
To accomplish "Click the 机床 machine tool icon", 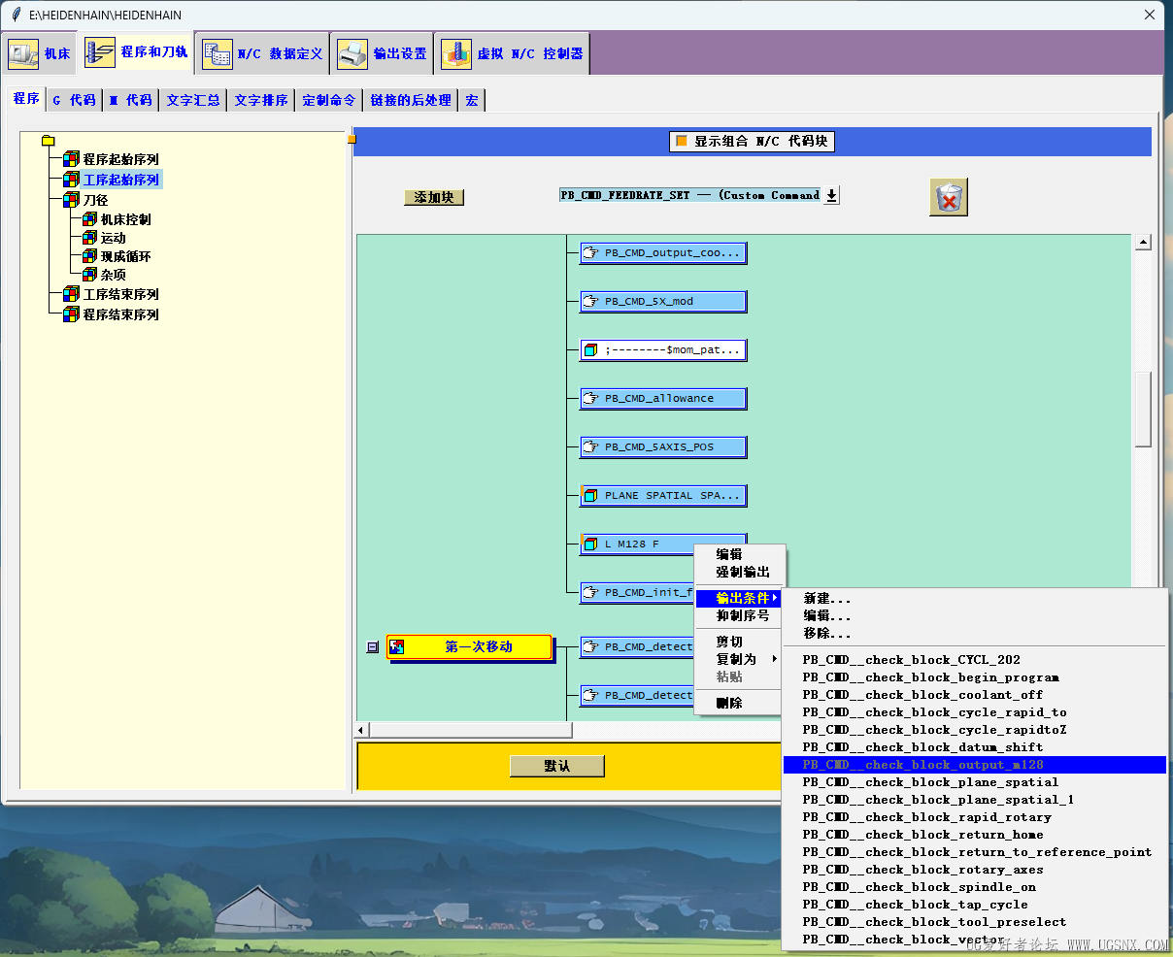I will (23, 53).
